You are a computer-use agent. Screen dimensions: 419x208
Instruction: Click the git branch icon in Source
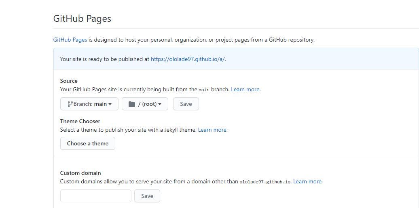click(x=70, y=104)
